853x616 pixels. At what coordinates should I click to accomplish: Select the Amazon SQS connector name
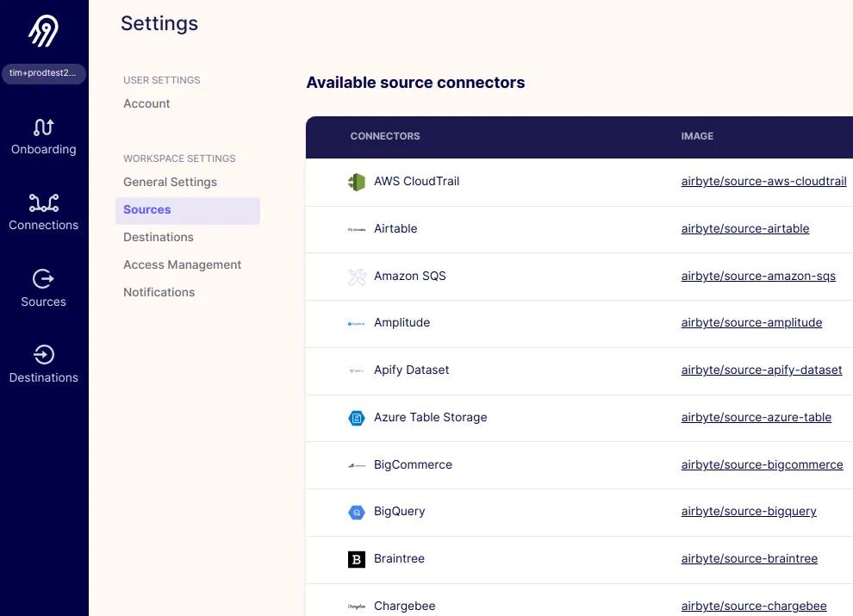(x=409, y=276)
